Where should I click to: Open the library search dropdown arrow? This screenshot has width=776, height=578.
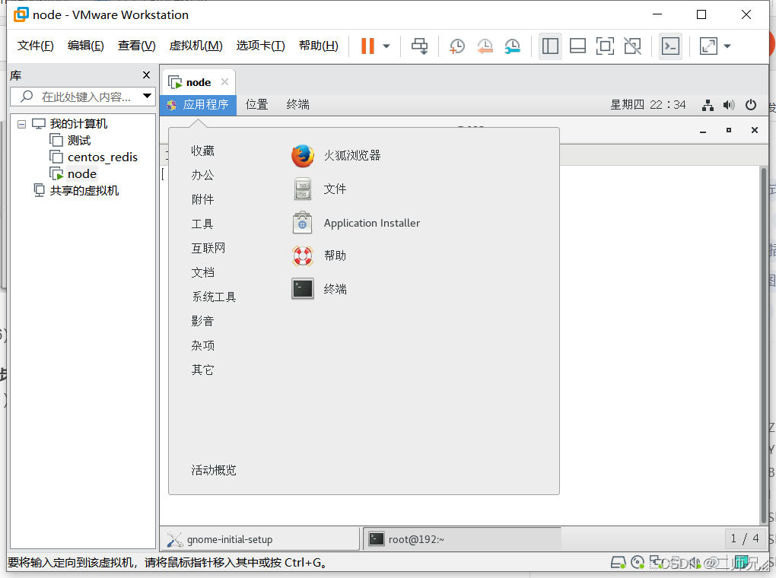pyautogui.click(x=147, y=96)
